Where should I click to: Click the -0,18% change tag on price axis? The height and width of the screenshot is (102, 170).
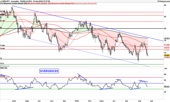tap(167, 57)
